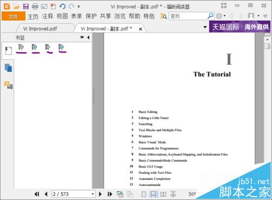Click the scanner icon in quick toolbar
The height and width of the screenshot is (200, 272).
[x=44, y=7]
